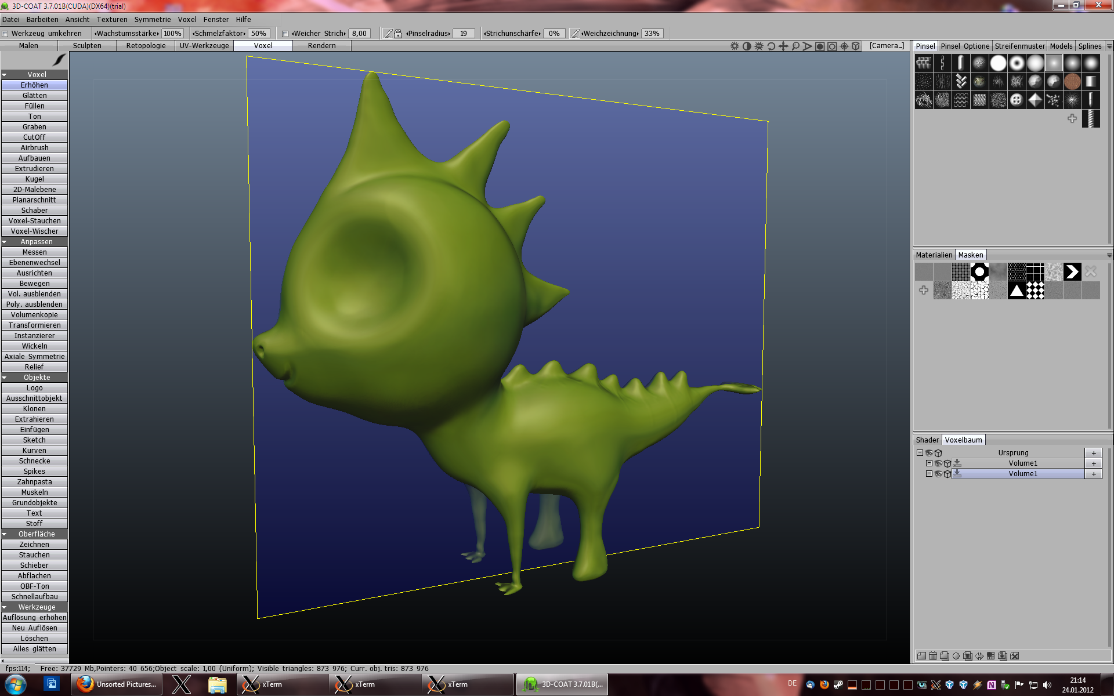Click the Transformieren tool button
Viewport: 1114px width, 696px height.
click(34, 325)
